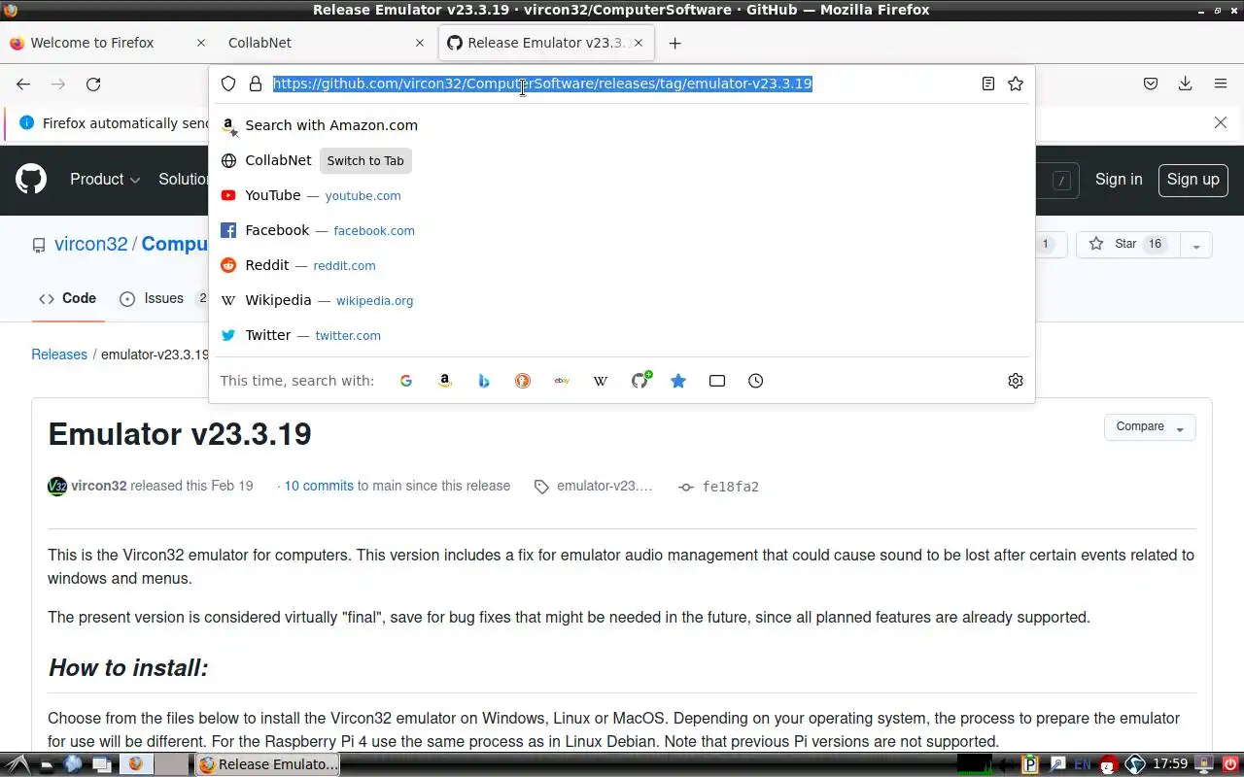Close the Welcome to Firefox tab
The image size is (1244, 777).
point(201,43)
